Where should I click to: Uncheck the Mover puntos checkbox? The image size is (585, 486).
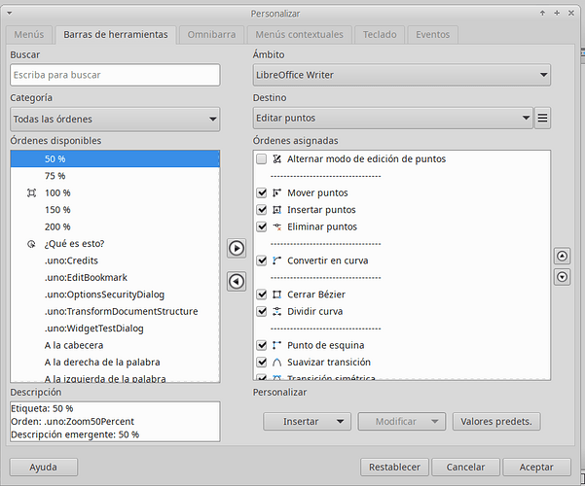[x=261, y=192]
